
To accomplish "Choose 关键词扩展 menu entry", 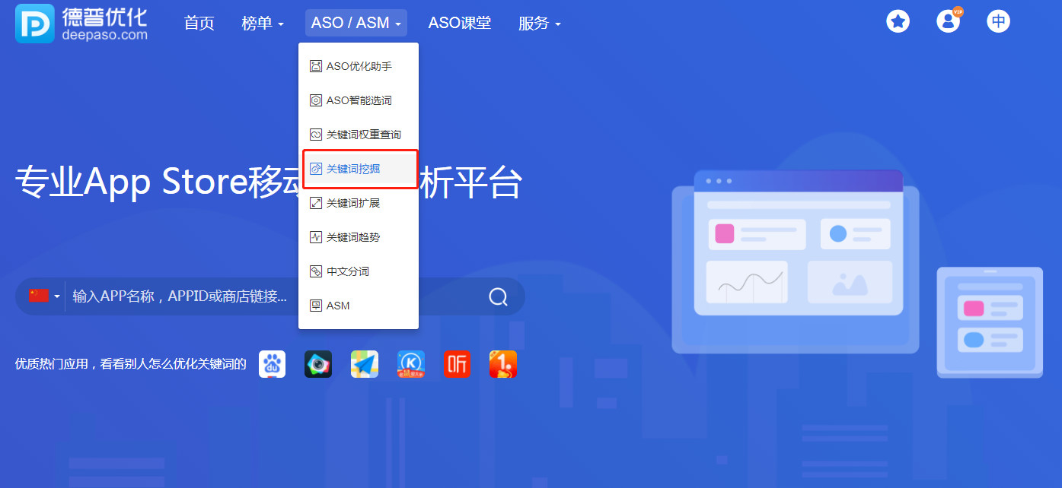I will pos(359,203).
